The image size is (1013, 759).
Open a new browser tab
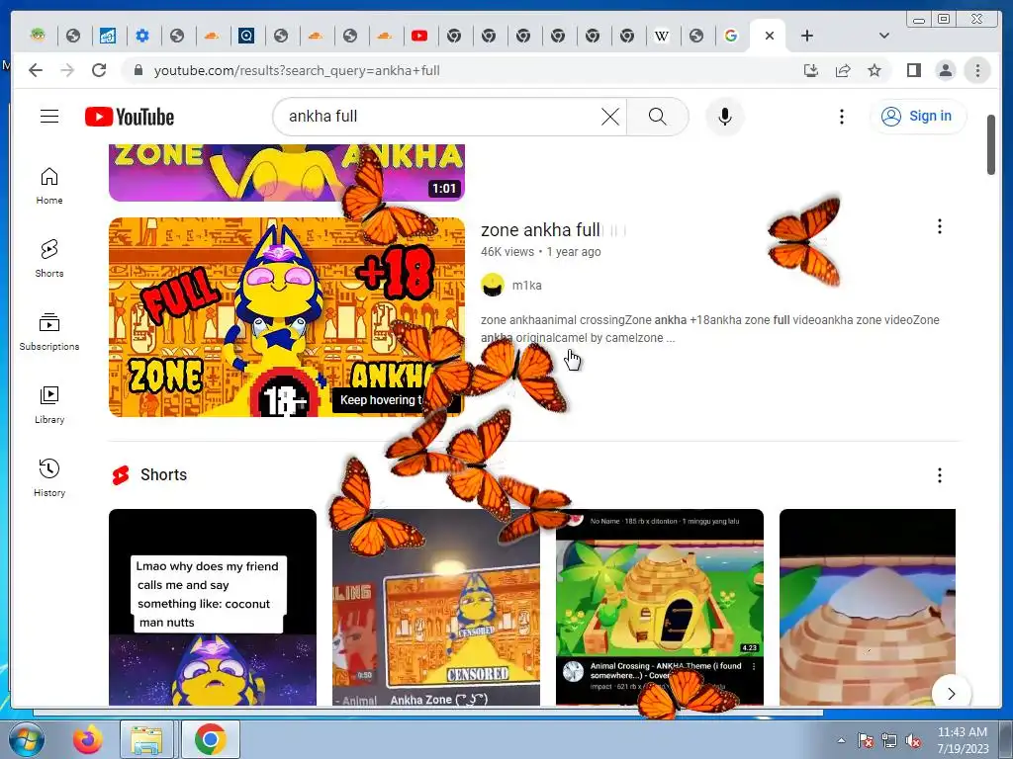coord(807,36)
